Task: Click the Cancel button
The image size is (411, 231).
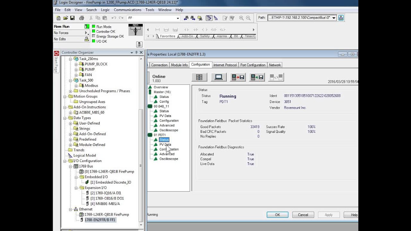Action: tap(303, 215)
